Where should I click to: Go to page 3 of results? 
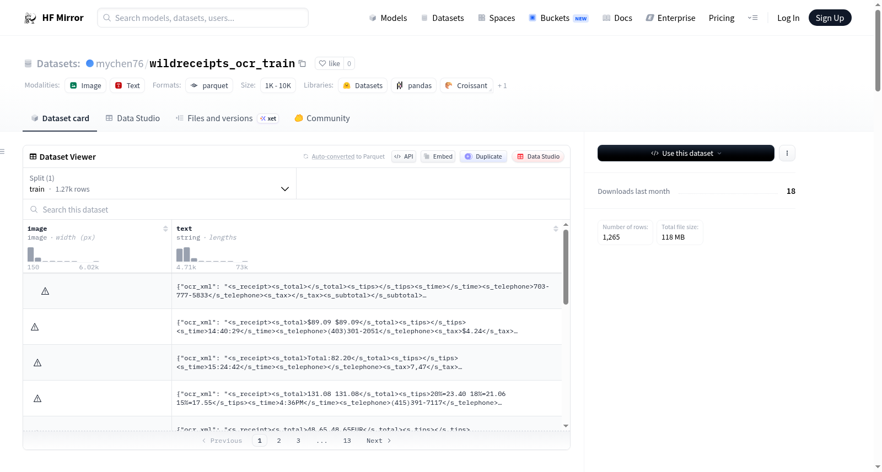point(298,441)
